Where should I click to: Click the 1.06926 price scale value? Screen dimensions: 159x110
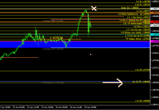[x=155, y=83]
